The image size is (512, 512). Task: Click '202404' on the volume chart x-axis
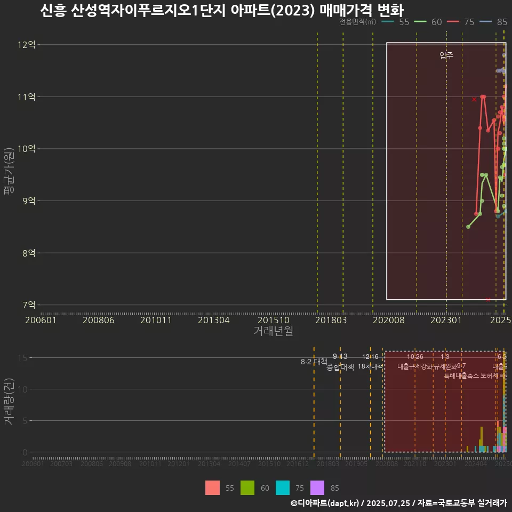476,463
